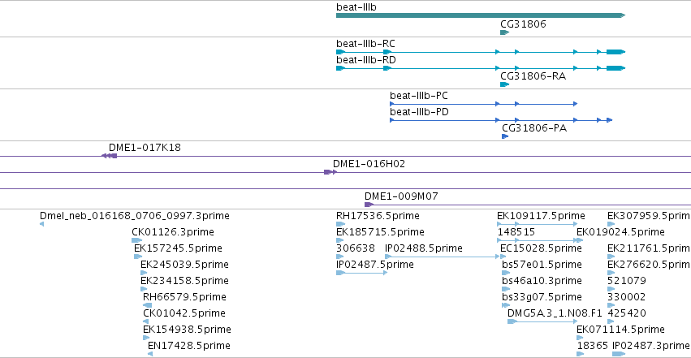Click the CG31806-RA label
This screenshot has width=691, height=358.
click(x=533, y=75)
